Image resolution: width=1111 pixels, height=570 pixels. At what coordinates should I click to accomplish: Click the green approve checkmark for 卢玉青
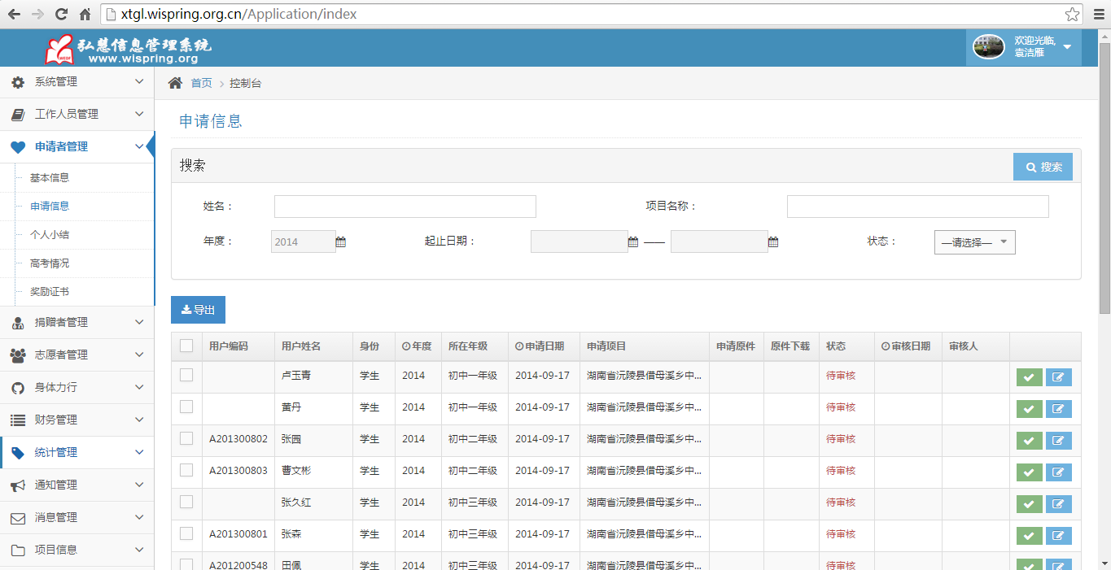click(x=1029, y=377)
